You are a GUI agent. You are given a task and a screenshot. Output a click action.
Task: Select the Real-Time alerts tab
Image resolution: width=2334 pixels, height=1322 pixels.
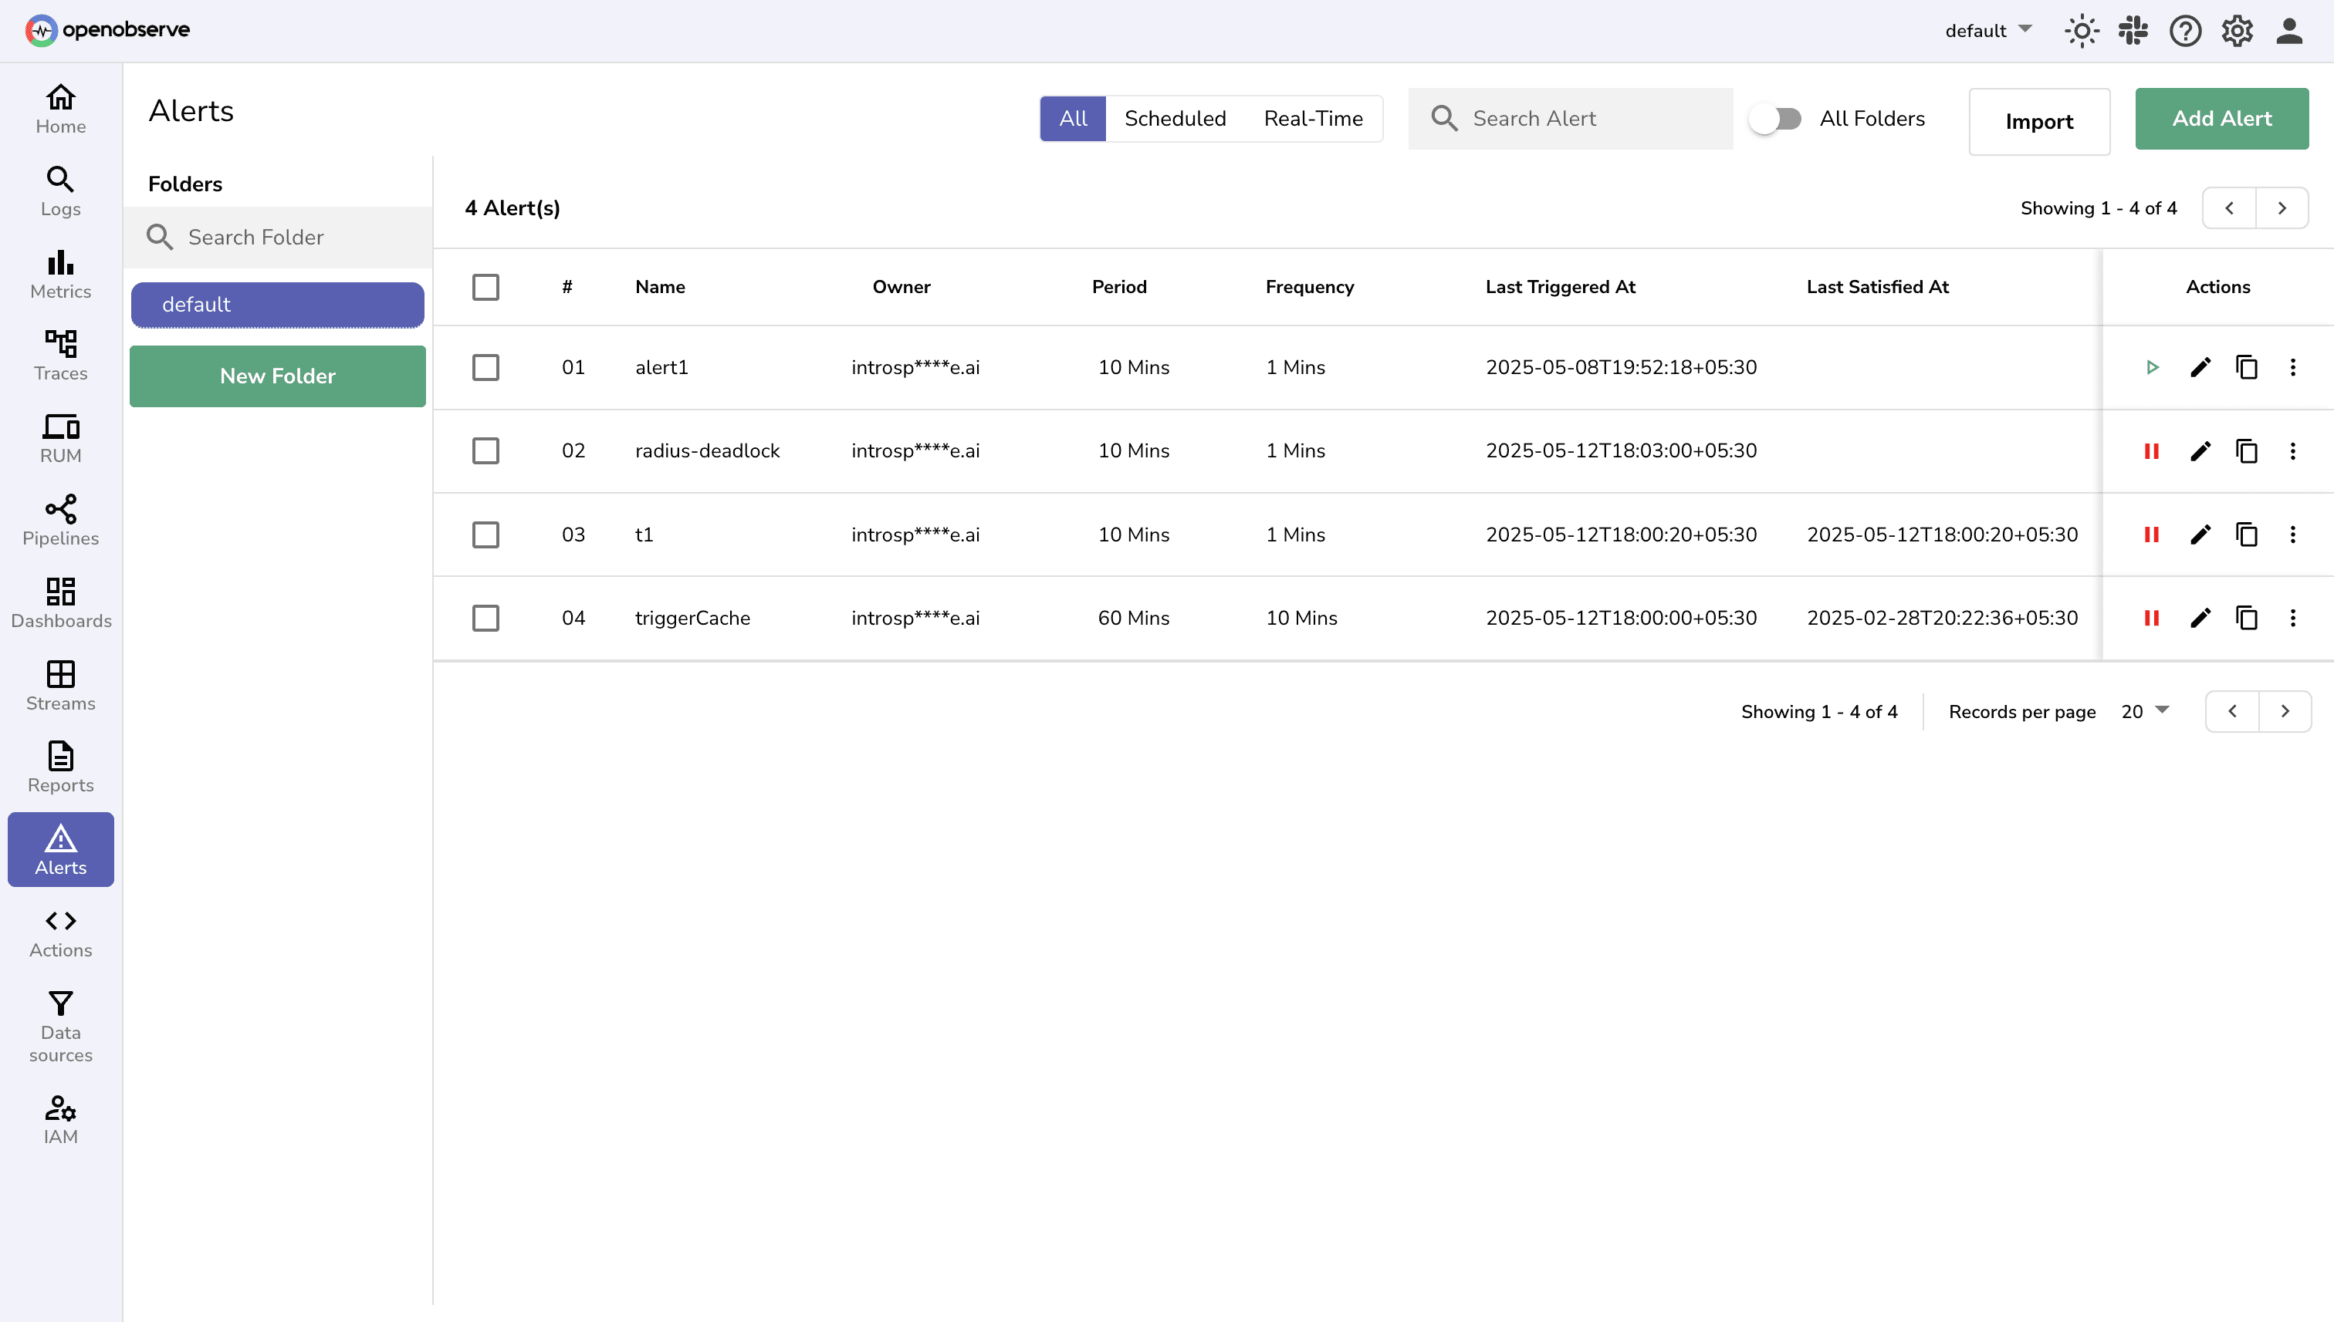[1313, 118]
